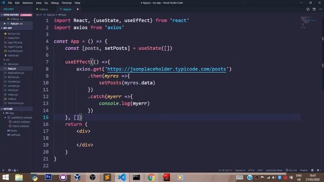Open Contact.jsx in the src folder

14,82
